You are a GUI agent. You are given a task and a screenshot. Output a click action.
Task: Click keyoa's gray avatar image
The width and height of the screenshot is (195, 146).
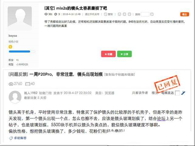point(19,18)
